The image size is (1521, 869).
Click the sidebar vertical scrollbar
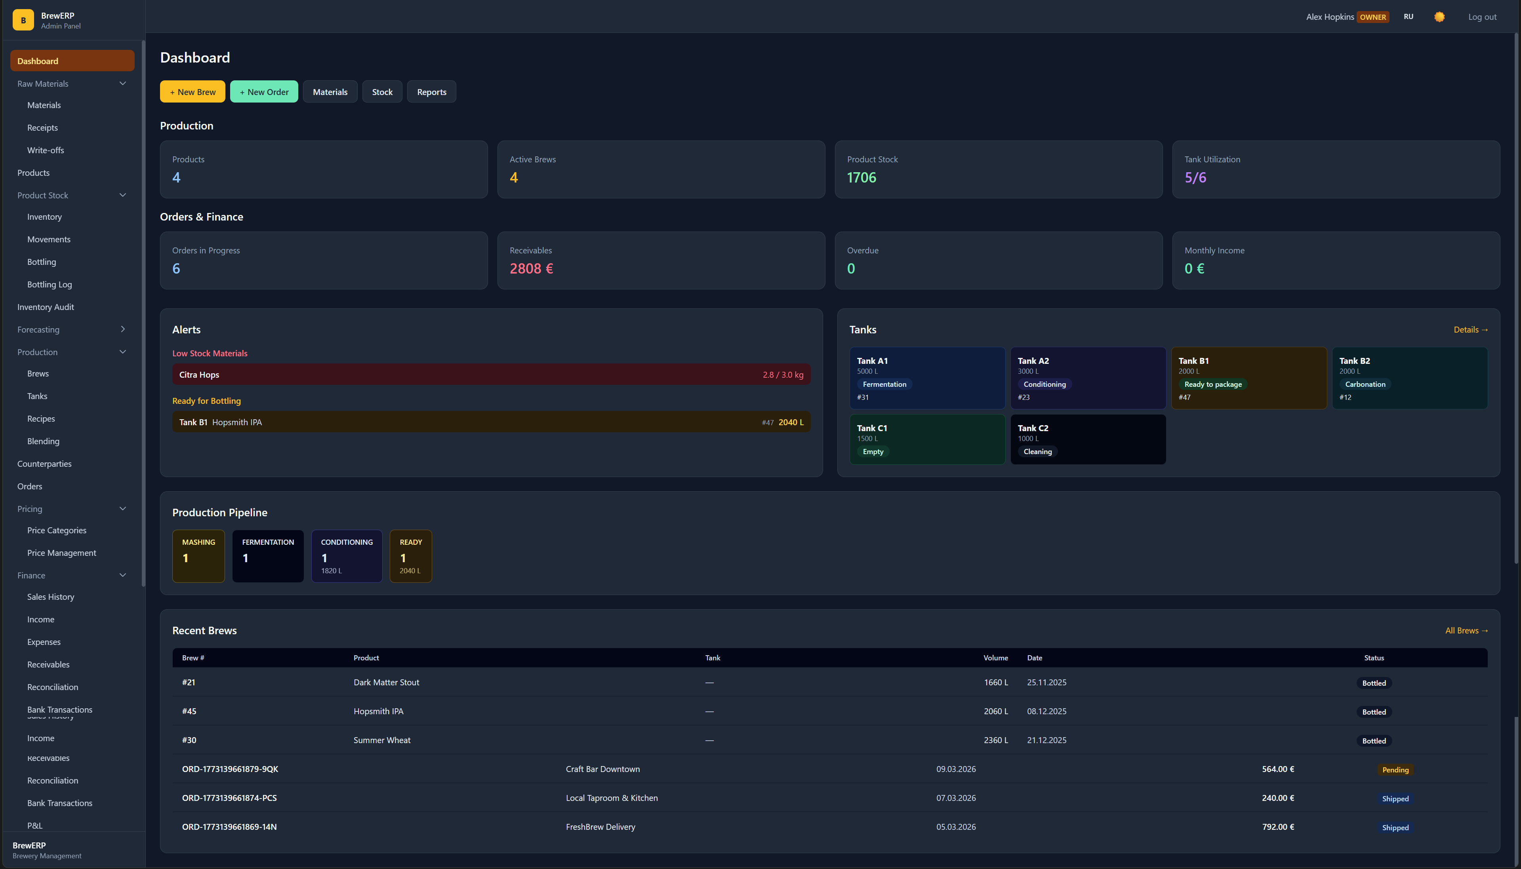143,313
